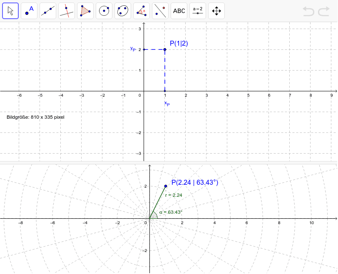338x274 pixels.
Task: Pick the Angle measurement tool
Action: coord(142,11)
